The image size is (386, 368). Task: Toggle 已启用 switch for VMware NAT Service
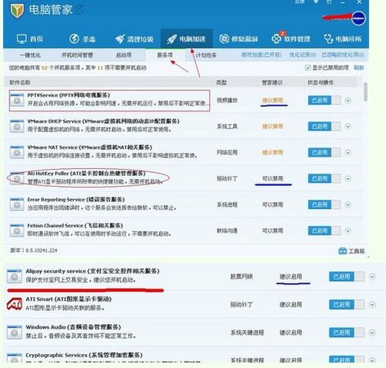(x=324, y=153)
